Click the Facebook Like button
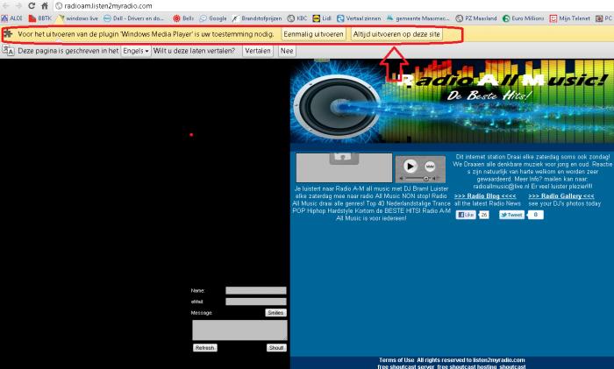The width and height of the screenshot is (614, 369). (x=466, y=215)
